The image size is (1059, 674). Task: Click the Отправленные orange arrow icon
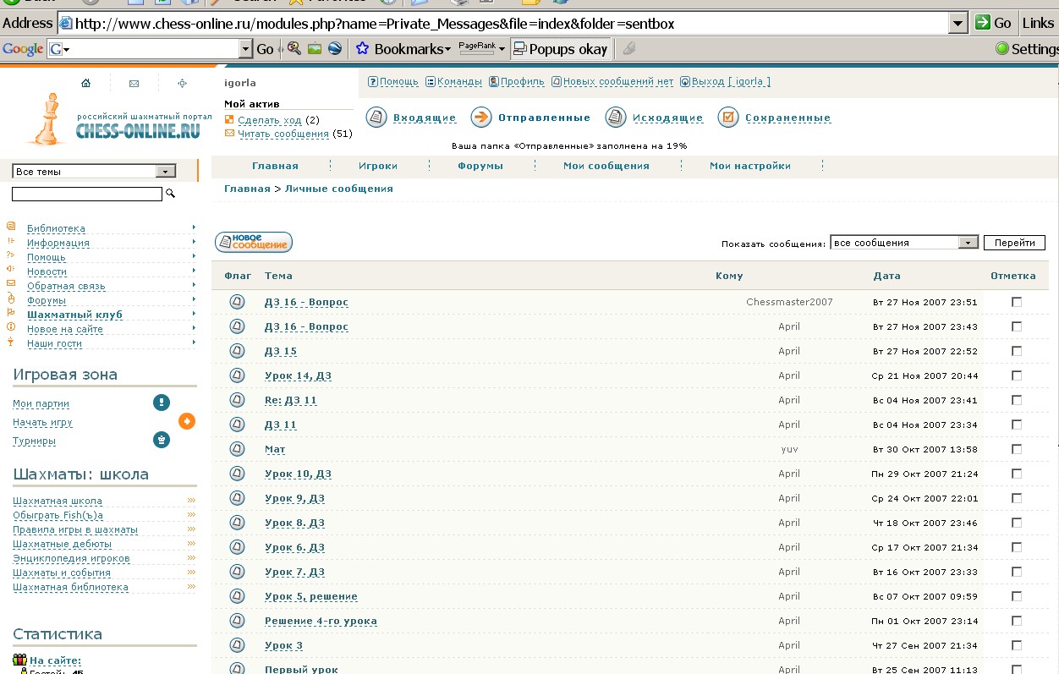click(481, 118)
